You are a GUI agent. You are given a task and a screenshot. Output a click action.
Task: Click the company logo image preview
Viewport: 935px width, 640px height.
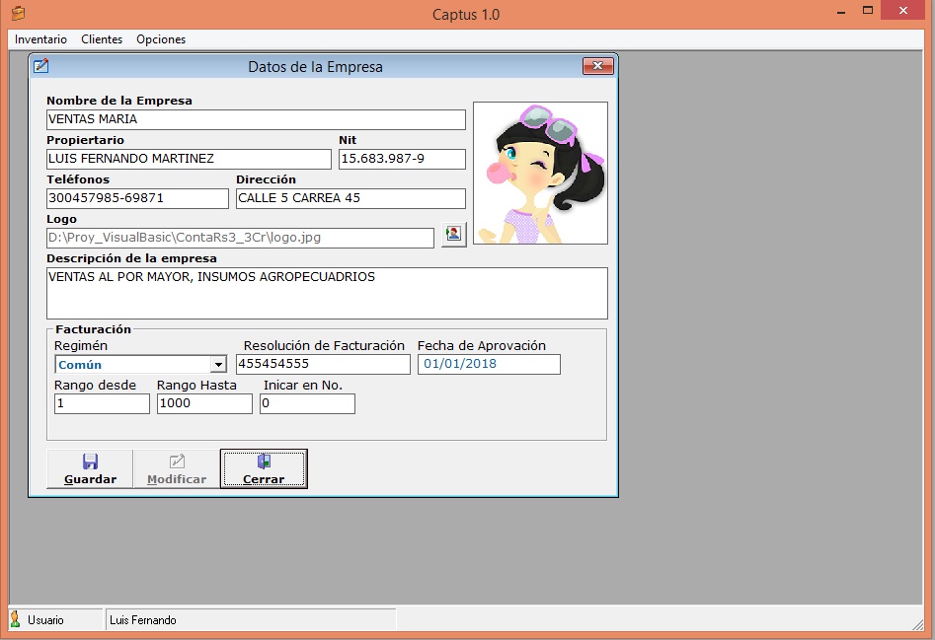click(x=540, y=174)
